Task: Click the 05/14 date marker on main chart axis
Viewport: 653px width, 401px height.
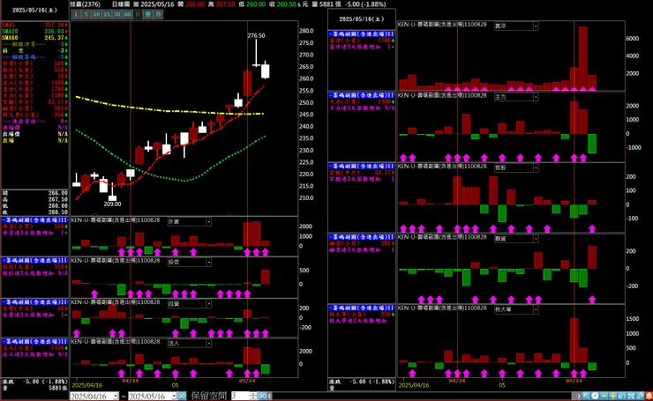Action: click(247, 381)
